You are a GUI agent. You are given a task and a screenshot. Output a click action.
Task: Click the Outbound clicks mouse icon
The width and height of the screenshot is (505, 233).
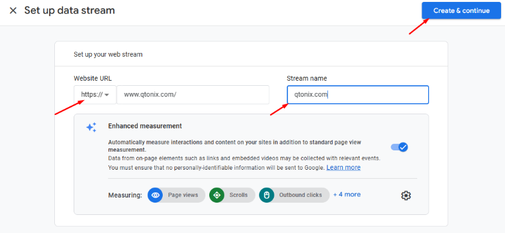[x=266, y=195]
